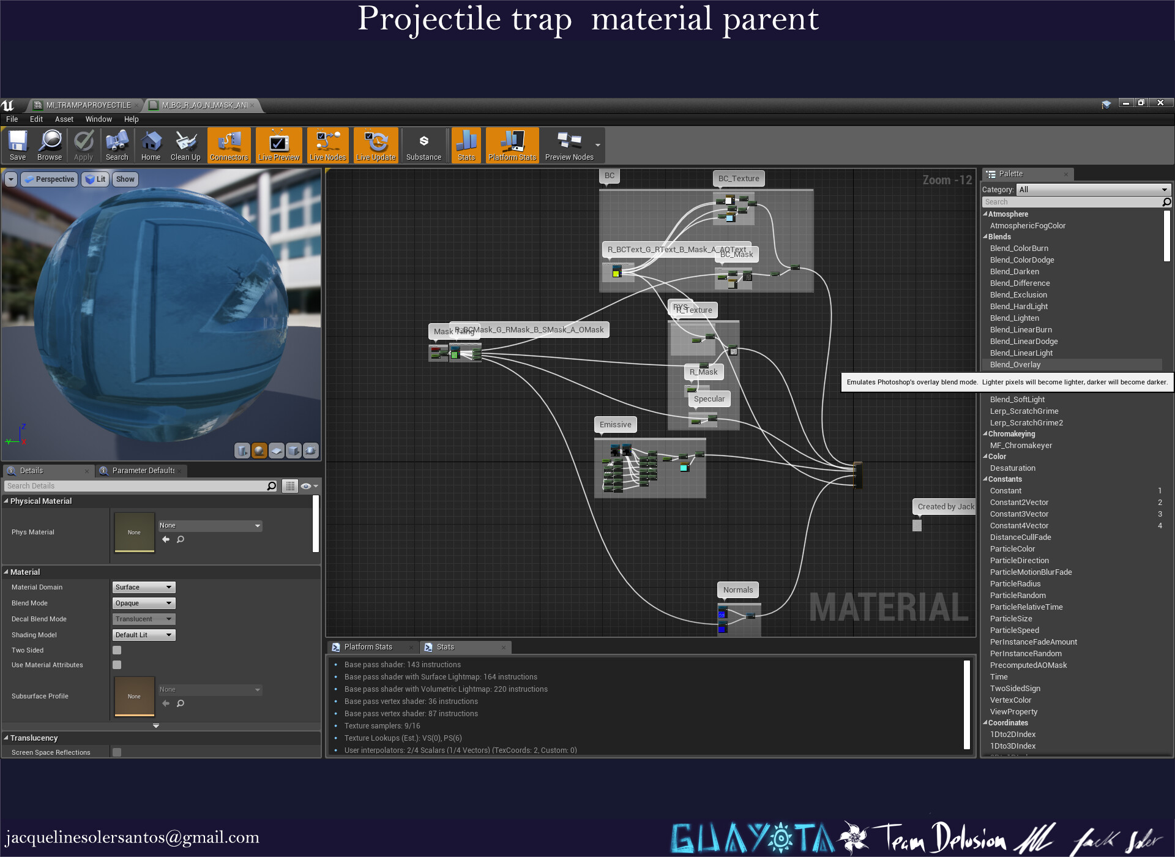The image size is (1175, 857).
Task: Click the Lit viewport mode button
Action: click(95, 179)
